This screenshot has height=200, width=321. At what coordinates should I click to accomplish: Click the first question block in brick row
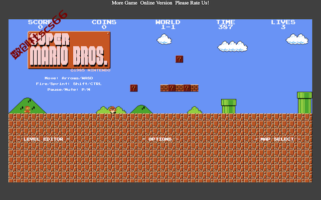tap(172, 88)
